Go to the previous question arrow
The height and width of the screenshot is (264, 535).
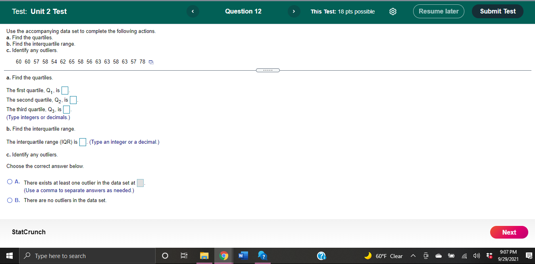[x=192, y=12]
